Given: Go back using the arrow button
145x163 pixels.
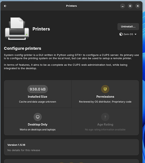Looking at the screenshot, I should pyautogui.click(x=5, y=6).
